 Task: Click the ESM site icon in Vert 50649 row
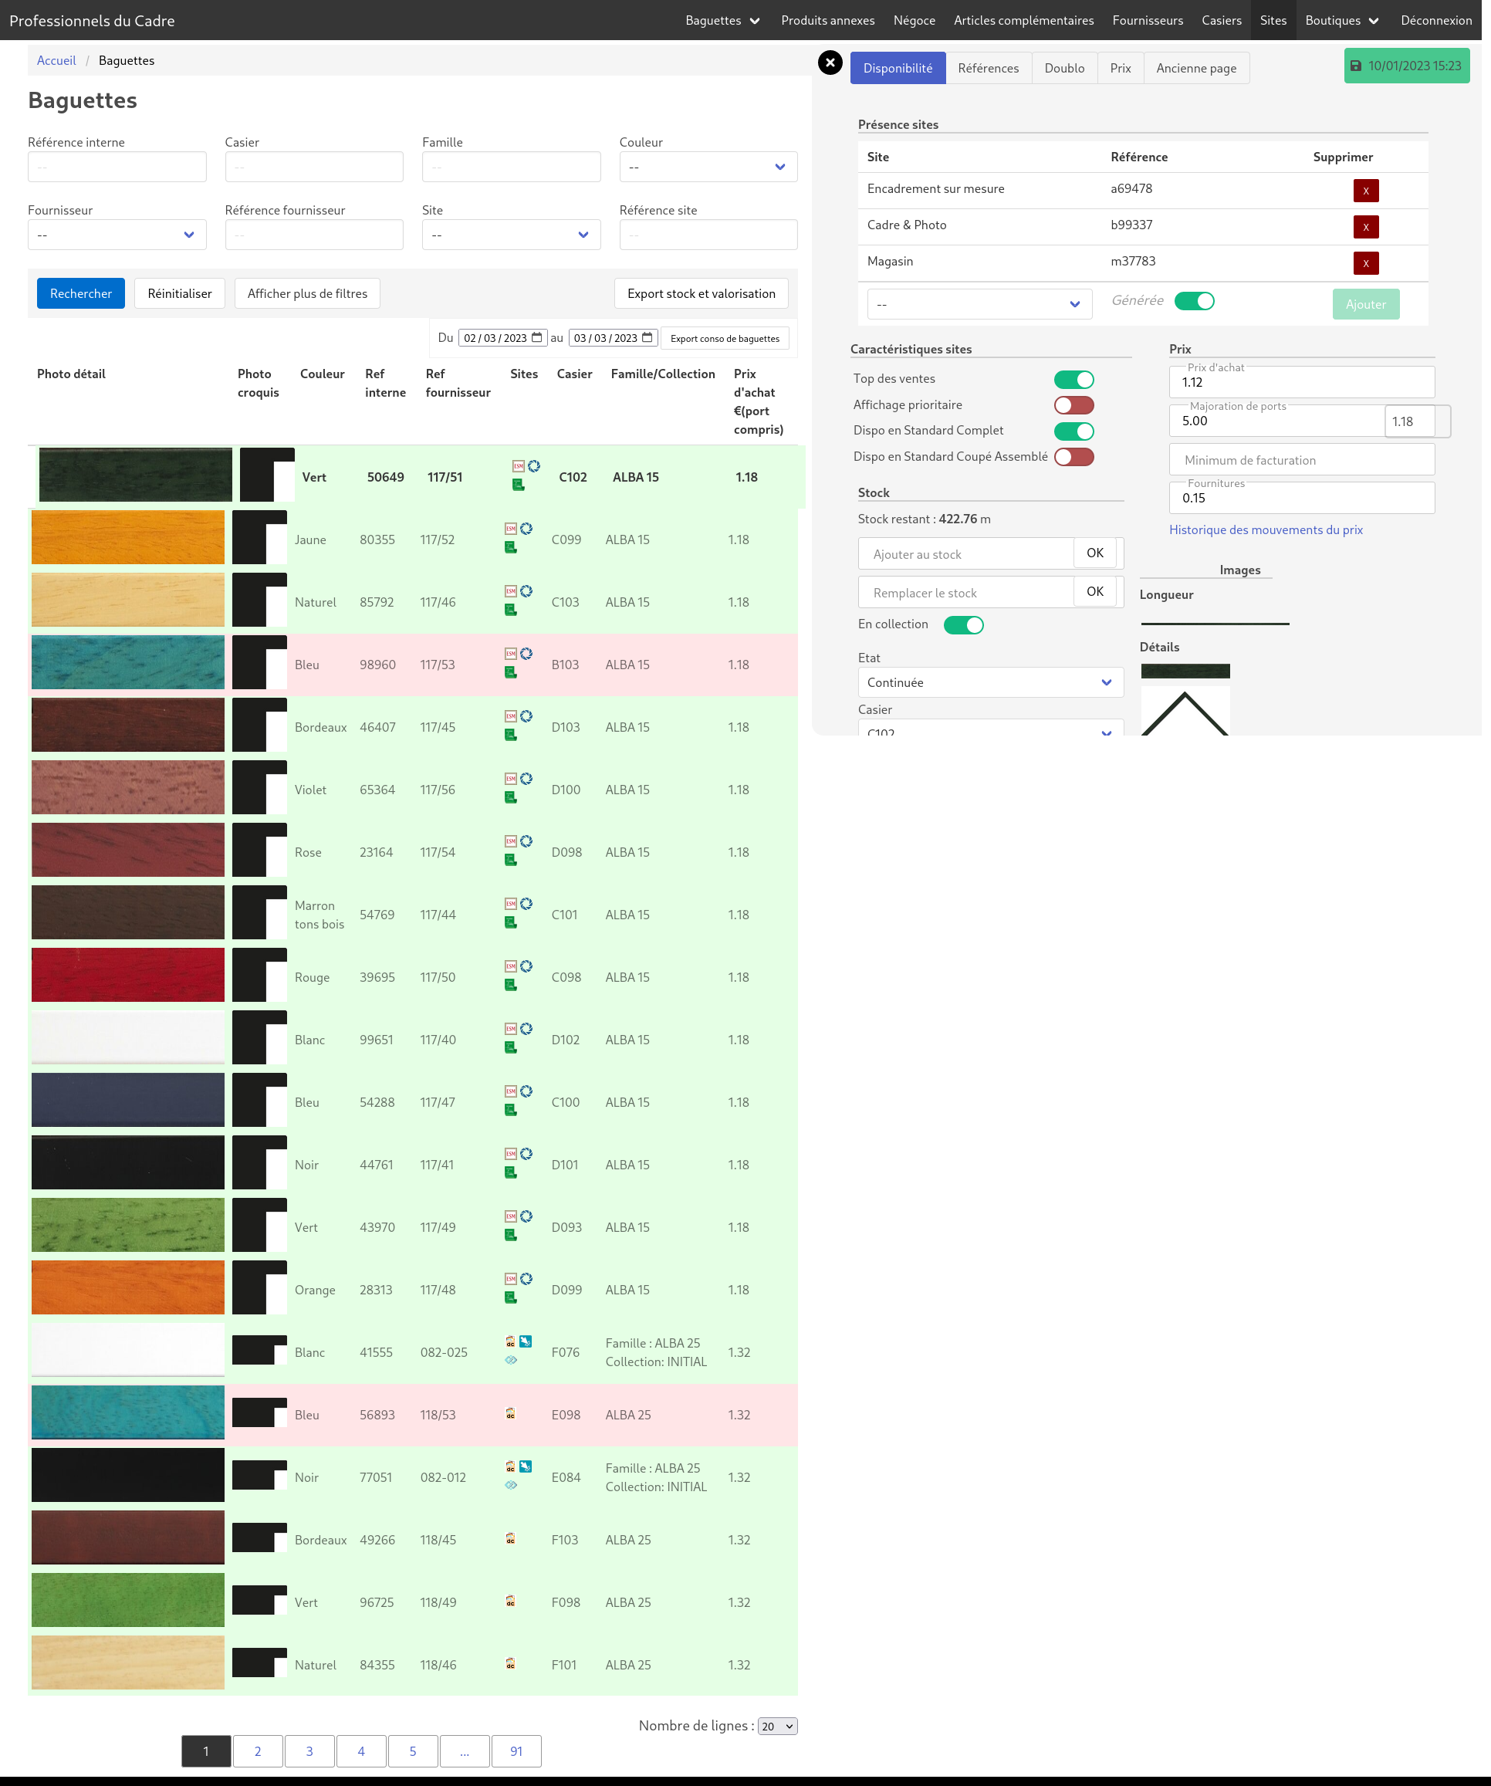point(518,466)
